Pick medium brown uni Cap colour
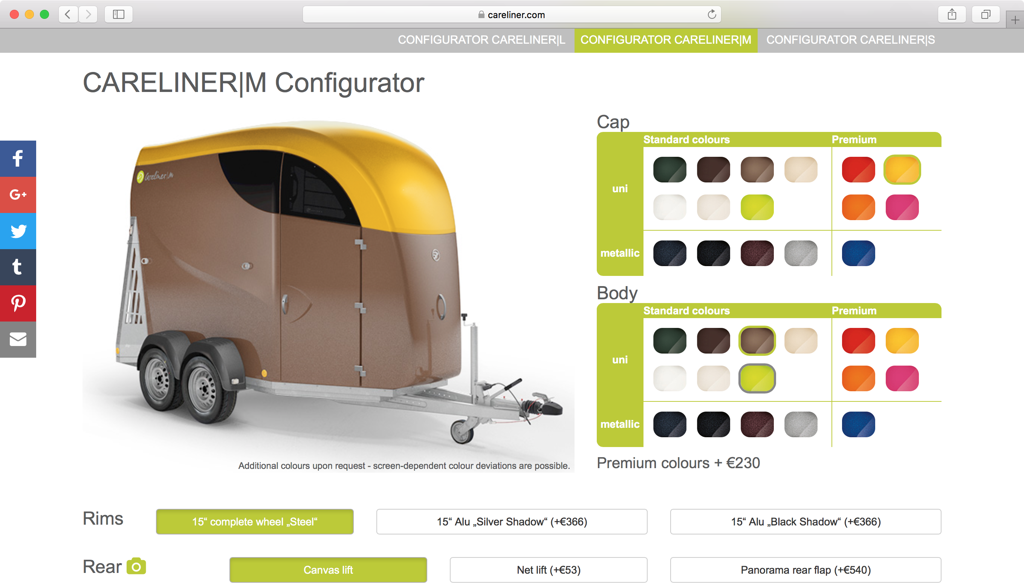This screenshot has width=1024, height=588. [757, 170]
